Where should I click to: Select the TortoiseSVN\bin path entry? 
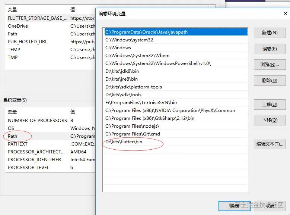(176, 102)
